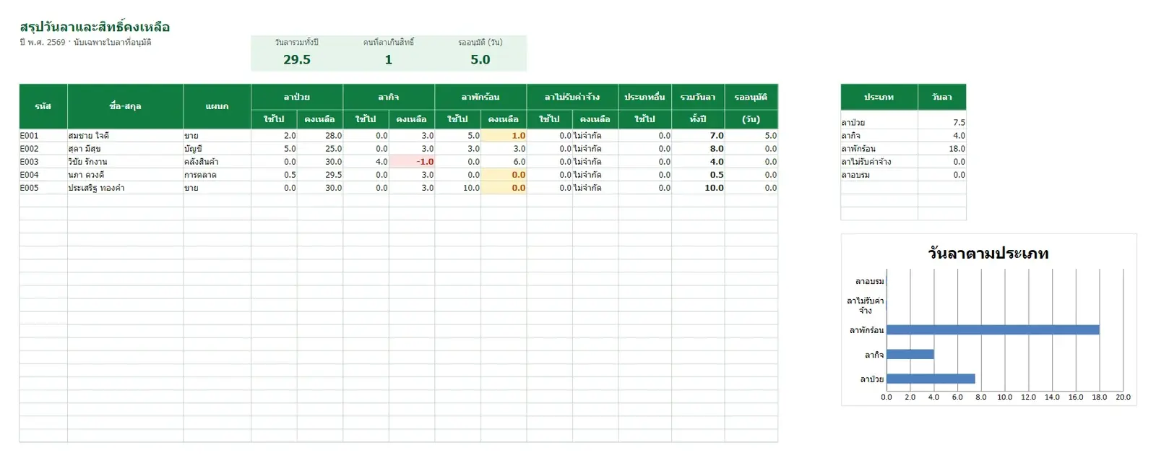The width and height of the screenshot is (1156, 461).
Task: Click the name "วิชัย รักงาน"
Action: (87, 162)
